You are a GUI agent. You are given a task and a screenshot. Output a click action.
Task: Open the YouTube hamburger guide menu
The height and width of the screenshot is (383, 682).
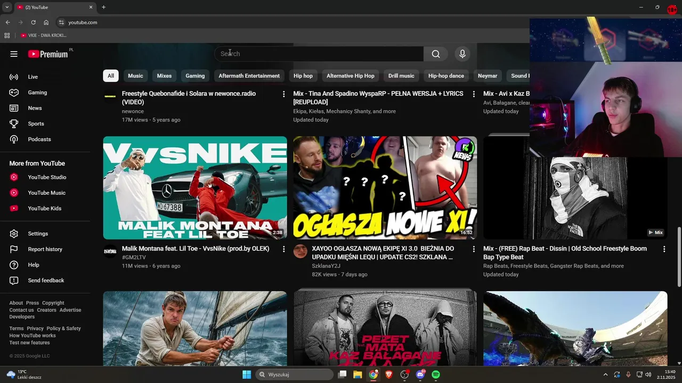point(14,54)
